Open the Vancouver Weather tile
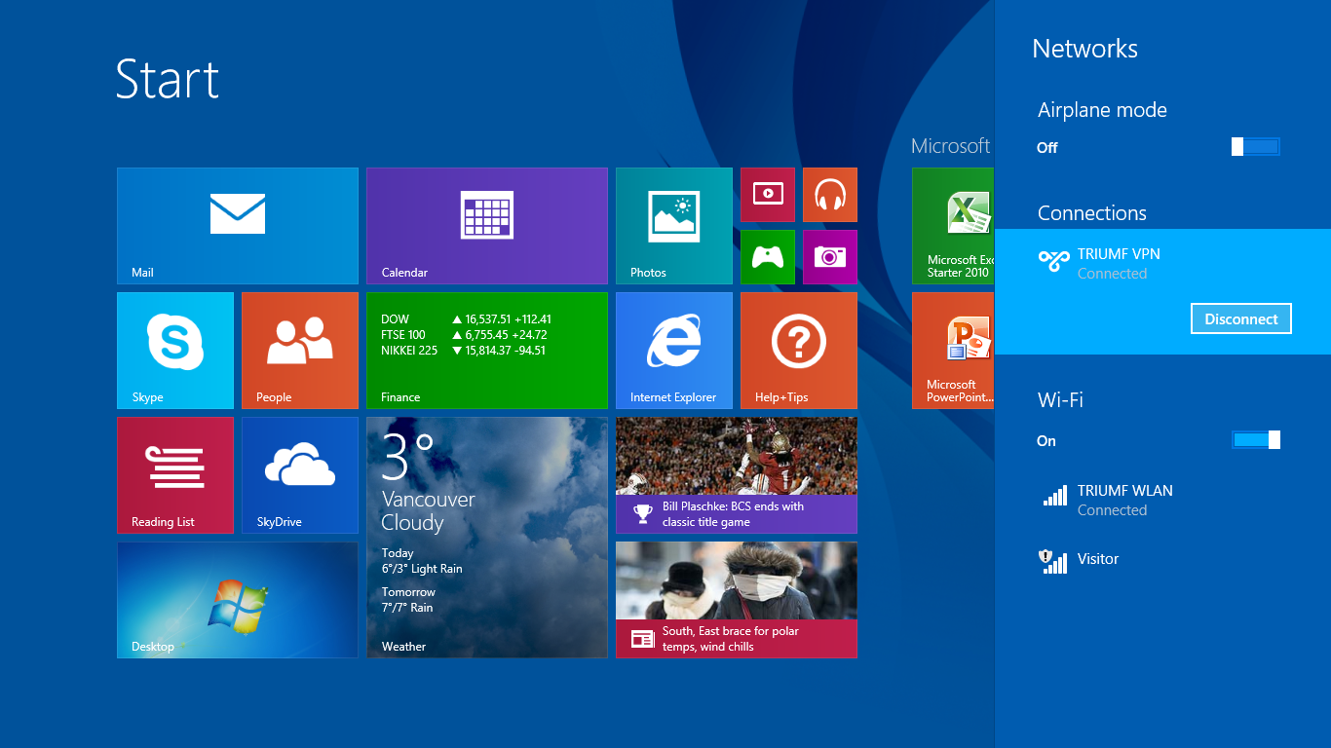Viewport: 1331px width, 748px height. pos(486,537)
